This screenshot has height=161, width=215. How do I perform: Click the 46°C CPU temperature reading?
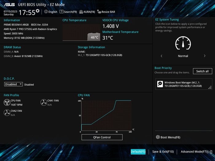[95, 37]
